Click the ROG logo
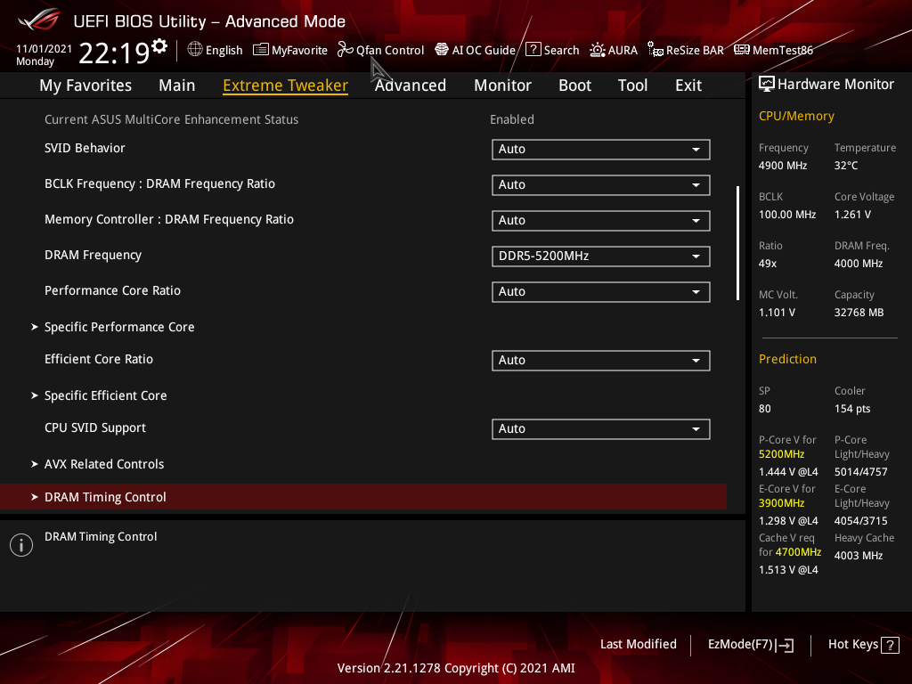Image resolution: width=912 pixels, height=684 pixels. (39, 20)
